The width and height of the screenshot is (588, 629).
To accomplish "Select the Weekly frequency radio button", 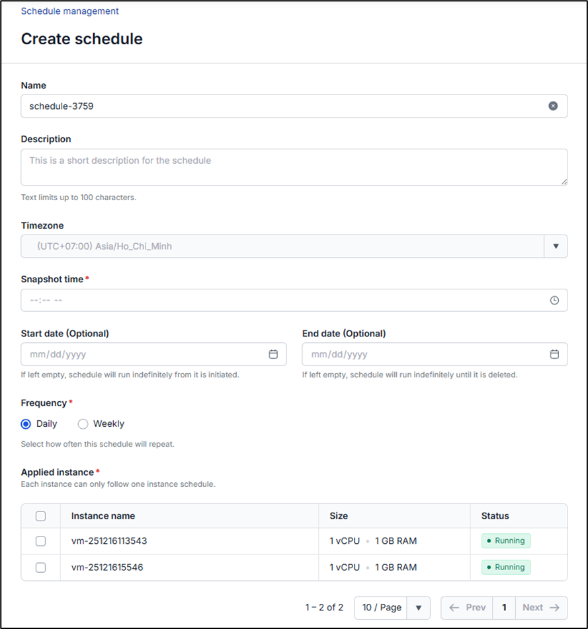I will (83, 424).
